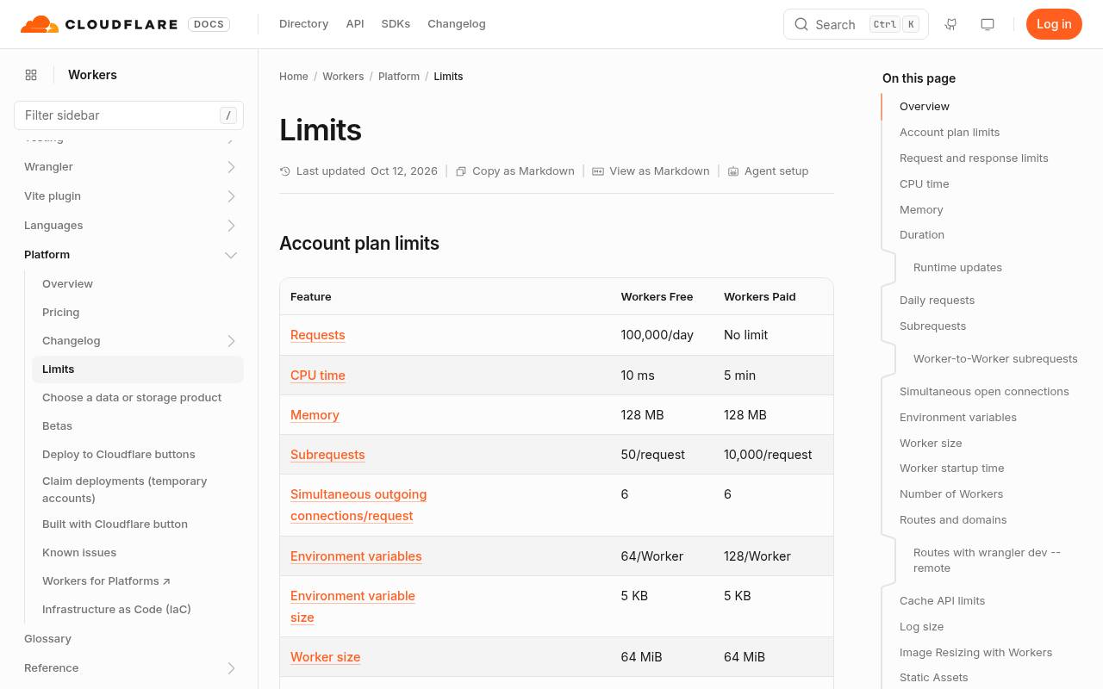Click the clock icon by Last updated

[285, 171]
